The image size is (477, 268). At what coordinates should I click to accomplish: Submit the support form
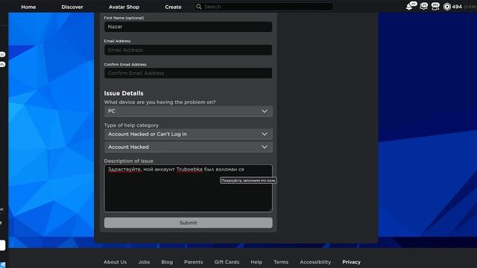189,223
